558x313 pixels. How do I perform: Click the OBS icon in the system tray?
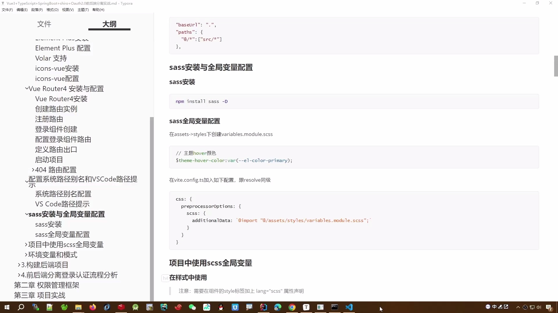(x=525, y=307)
